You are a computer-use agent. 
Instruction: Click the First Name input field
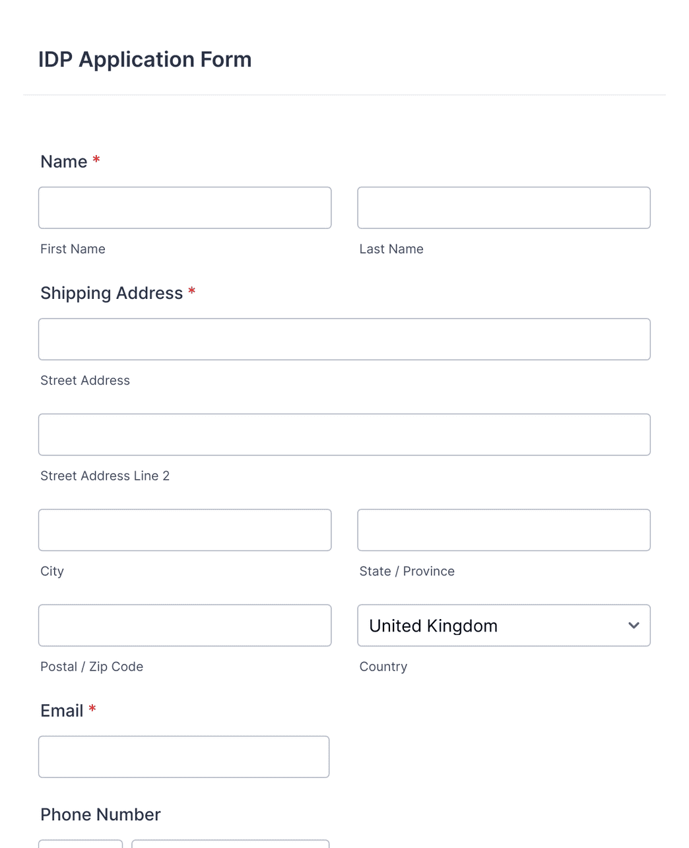click(x=185, y=207)
